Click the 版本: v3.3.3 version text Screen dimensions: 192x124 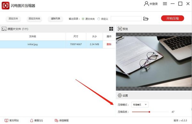click(180, 120)
